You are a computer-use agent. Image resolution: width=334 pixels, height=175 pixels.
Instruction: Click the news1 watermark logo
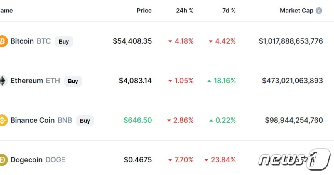coord(294,159)
